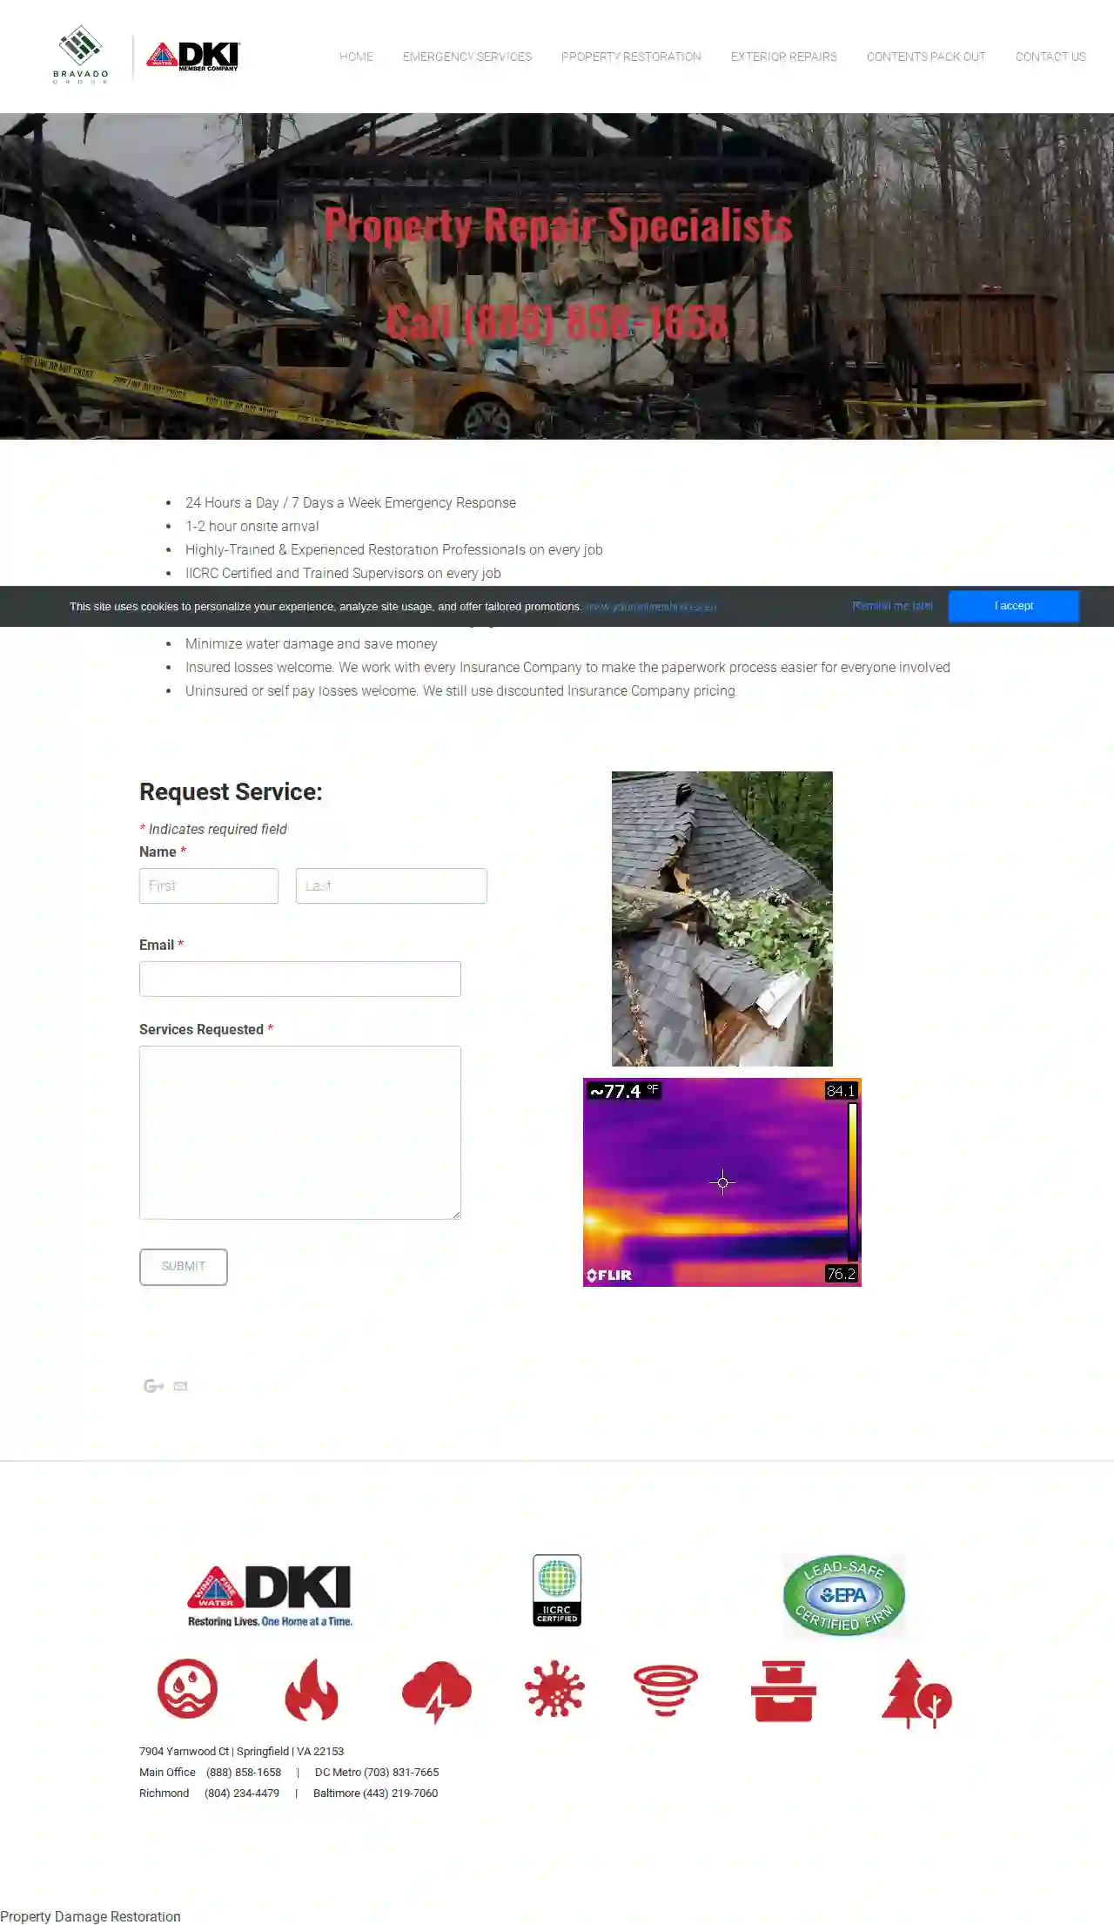Open the damaged roof photo
The height and width of the screenshot is (1925, 1114).
(x=722, y=919)
